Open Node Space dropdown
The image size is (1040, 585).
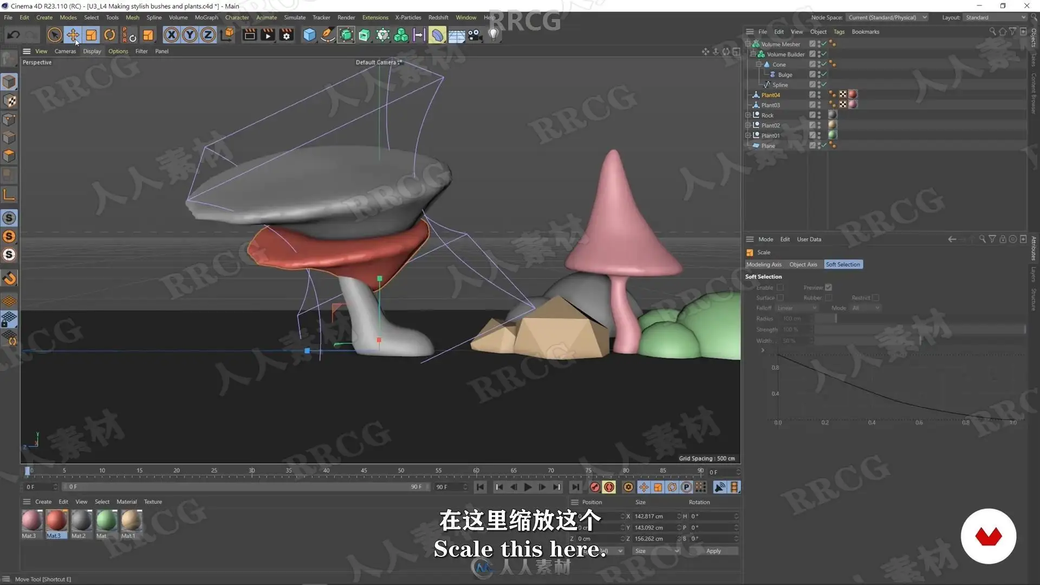pos(887,17)
